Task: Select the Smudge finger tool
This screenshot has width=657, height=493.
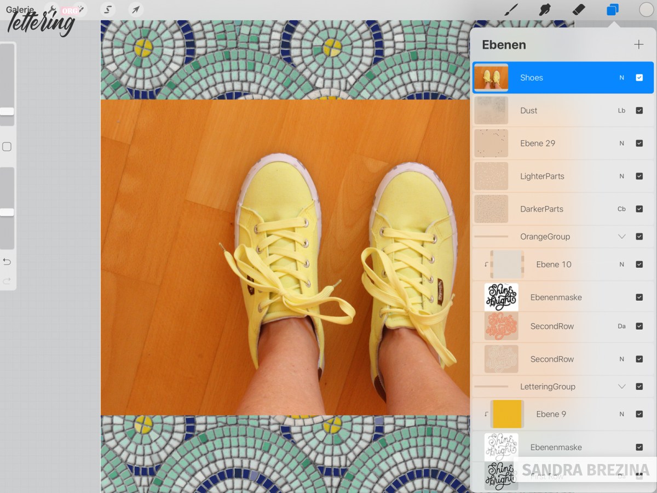Action: [x=544, y=9]
